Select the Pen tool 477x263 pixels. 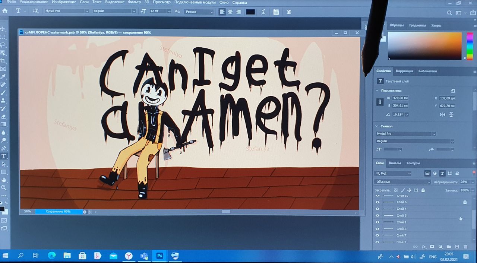(x=3, y=148)
